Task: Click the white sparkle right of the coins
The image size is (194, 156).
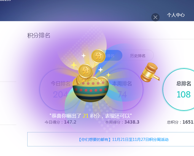Action: [x=101, y=70]
